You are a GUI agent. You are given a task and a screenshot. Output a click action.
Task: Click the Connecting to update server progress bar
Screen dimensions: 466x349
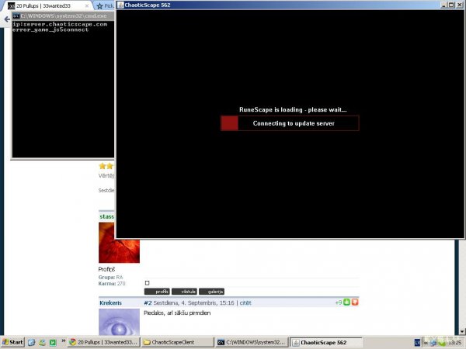pyautogui.click(x=290, y=123)
